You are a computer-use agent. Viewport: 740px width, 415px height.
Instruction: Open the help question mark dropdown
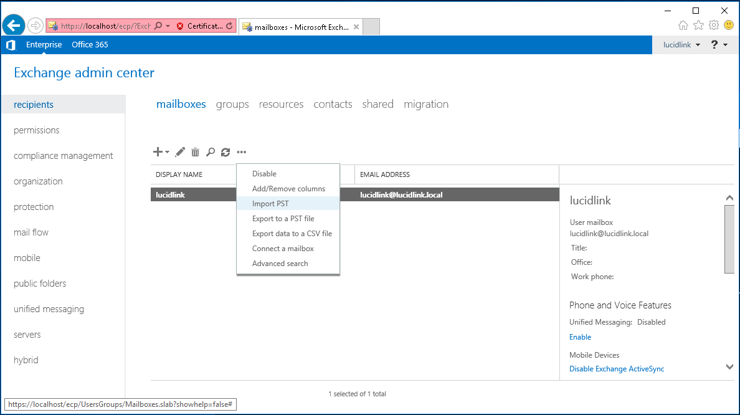pyautogui.click(x=719, y=45)
